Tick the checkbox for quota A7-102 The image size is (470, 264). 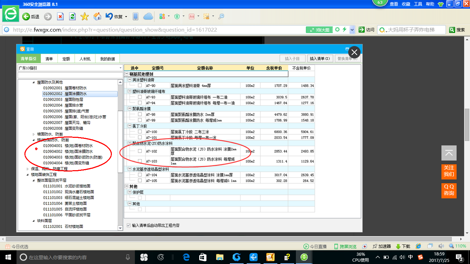[140, 151]
